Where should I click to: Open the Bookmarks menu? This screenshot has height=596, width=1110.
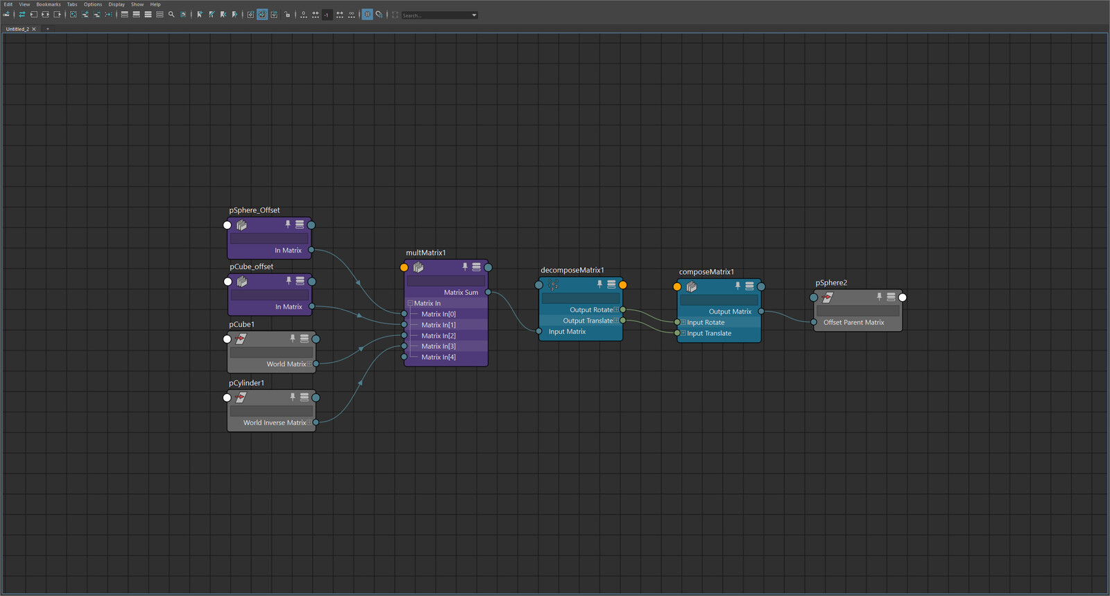[x=49, y=4]
